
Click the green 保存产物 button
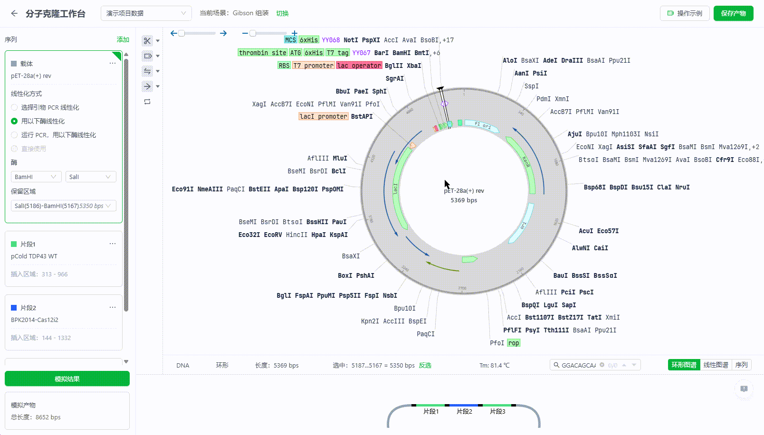tap(733, 13)
